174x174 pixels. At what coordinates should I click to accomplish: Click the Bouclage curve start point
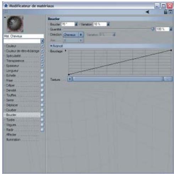click(x=69, y=75)
